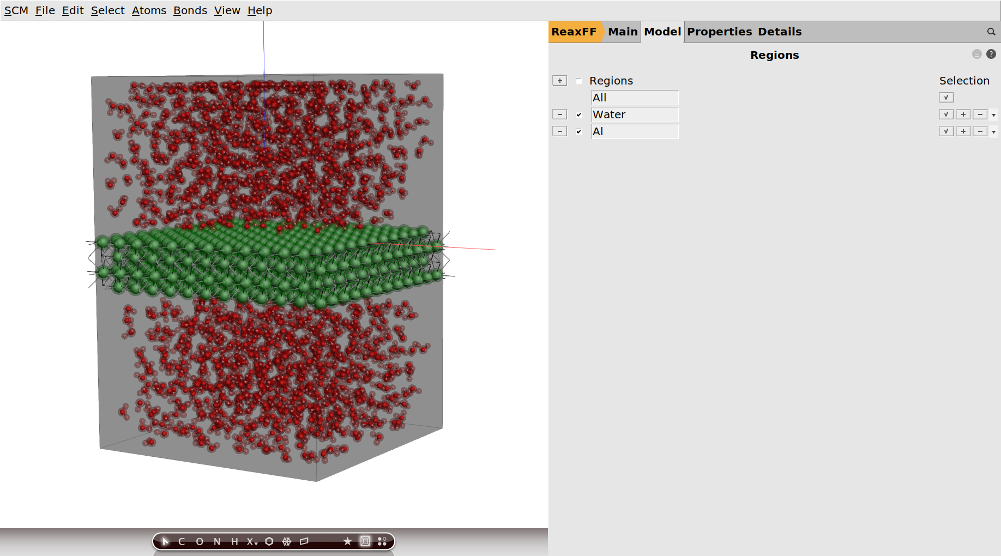Open the Properties tab
This screenshot has height=556, width=1001.
tap(719, 32)
